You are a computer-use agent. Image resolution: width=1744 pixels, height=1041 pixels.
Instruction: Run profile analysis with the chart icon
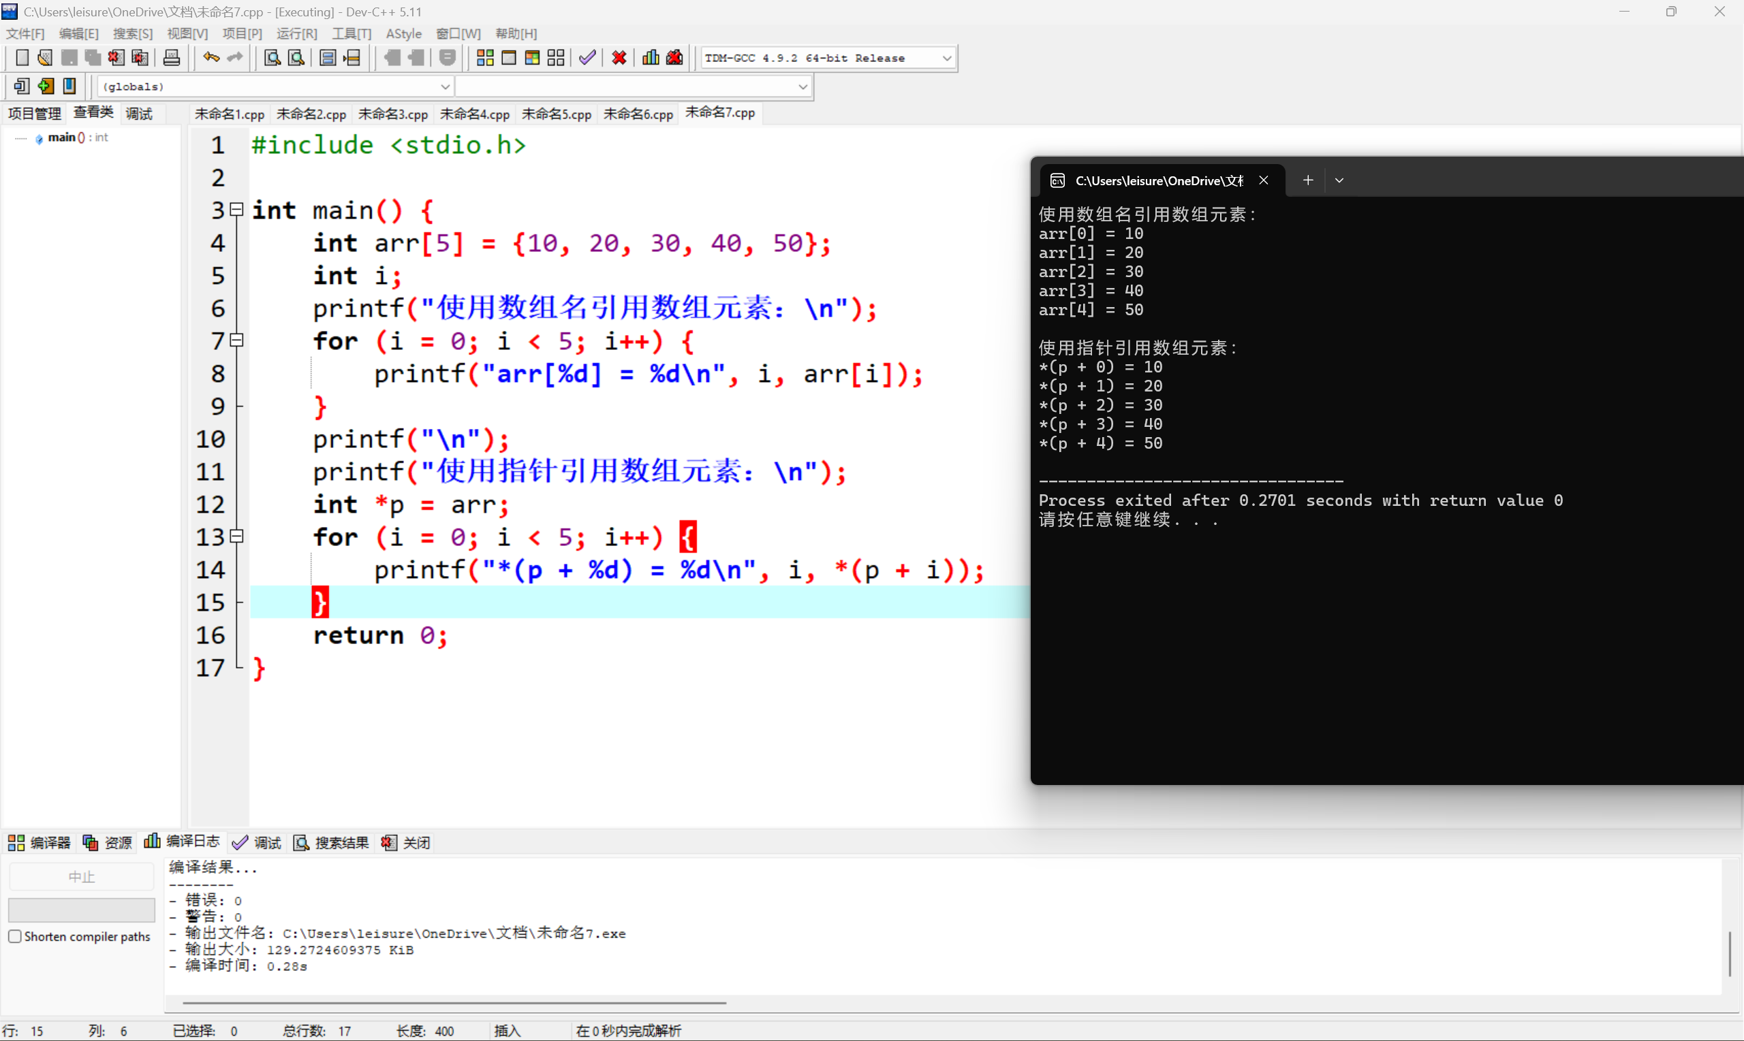click(650, 57)
